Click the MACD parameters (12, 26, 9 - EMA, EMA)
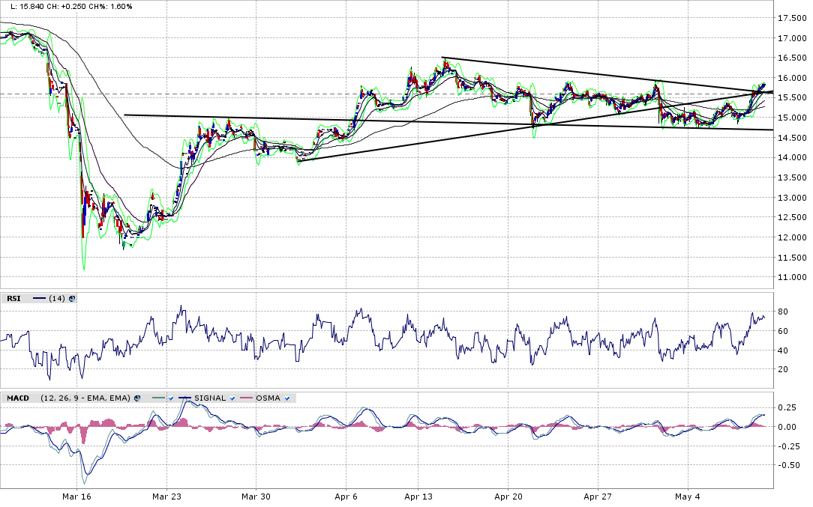This screenshot has height=507, width=813. pos(84,398)
